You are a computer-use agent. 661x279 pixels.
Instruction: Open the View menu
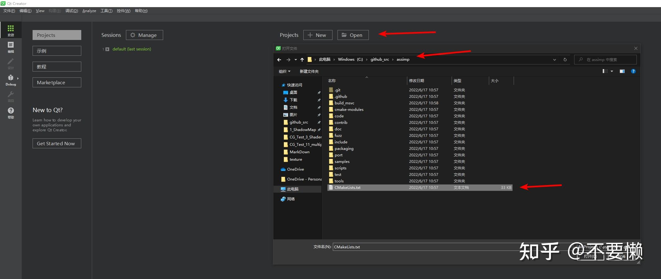[40, 11]
